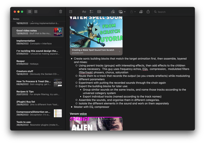Zoom the Notes window with green button
Screen dimensions: 205x144
tap(22, 12)
